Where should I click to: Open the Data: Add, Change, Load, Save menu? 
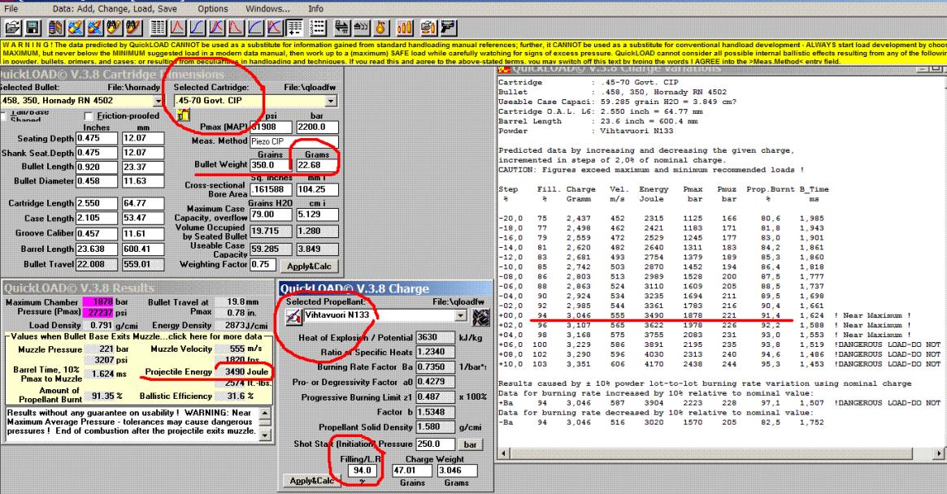coord(115,7)
